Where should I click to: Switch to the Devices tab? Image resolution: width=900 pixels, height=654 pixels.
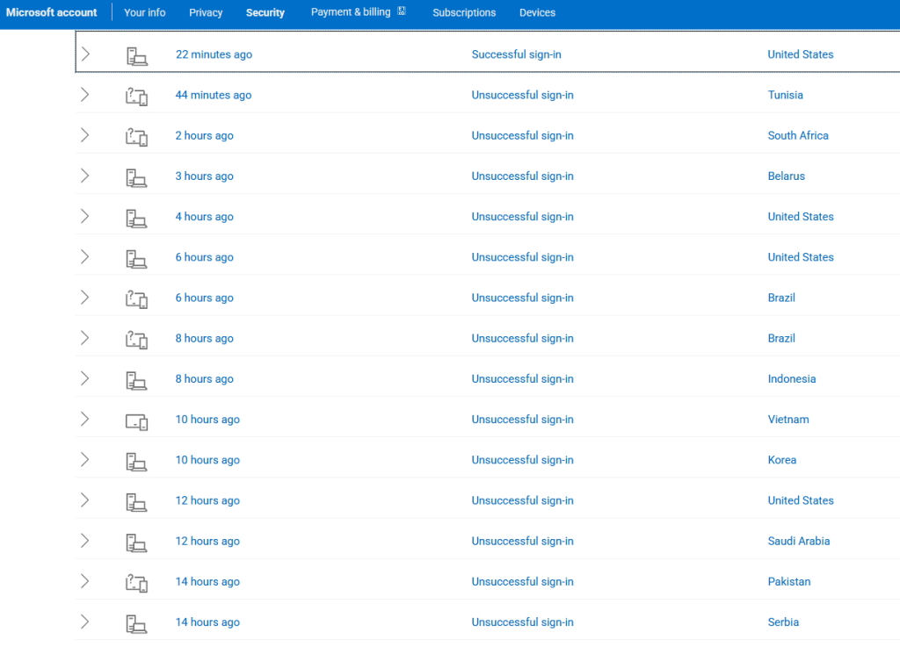(537, 12)
